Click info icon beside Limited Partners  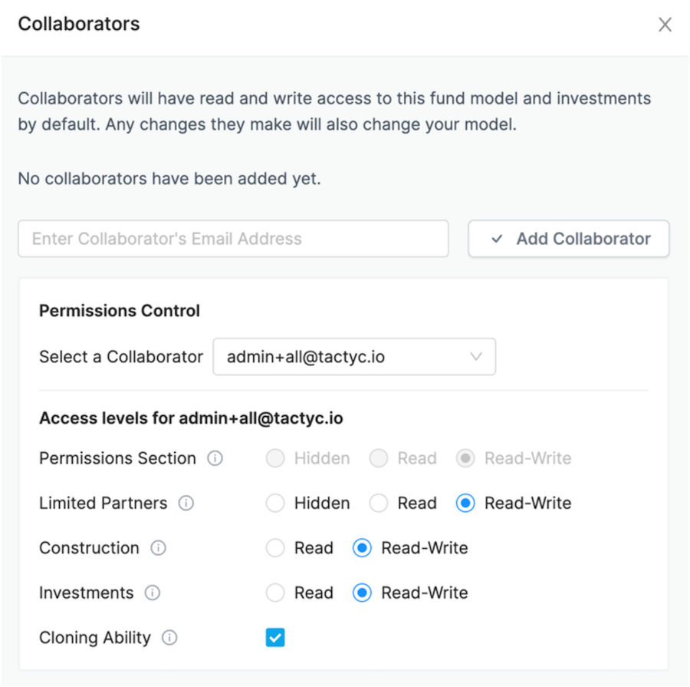pos(186,503)
